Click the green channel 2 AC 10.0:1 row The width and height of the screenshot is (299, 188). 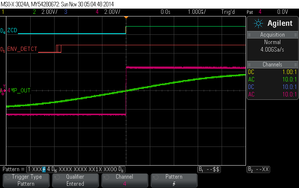[272, 78]
